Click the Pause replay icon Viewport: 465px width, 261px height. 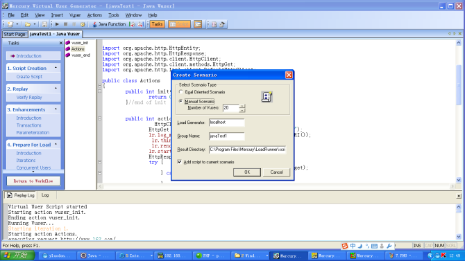click(x=74, y=24)
